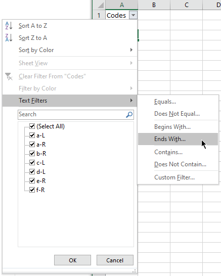221x276 pixels.
Task: Choose Sort Z to A
Action: (70, 38)
